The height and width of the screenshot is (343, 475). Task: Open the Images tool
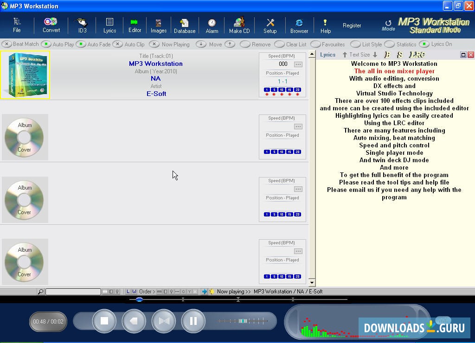coord(159,26)
